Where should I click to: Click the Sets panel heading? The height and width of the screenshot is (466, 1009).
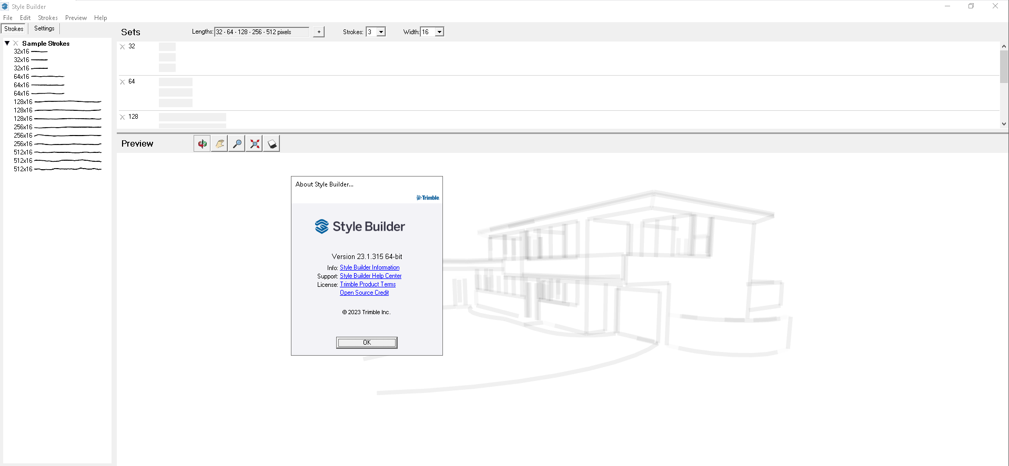pyautogui.click(x=130, y=32)
